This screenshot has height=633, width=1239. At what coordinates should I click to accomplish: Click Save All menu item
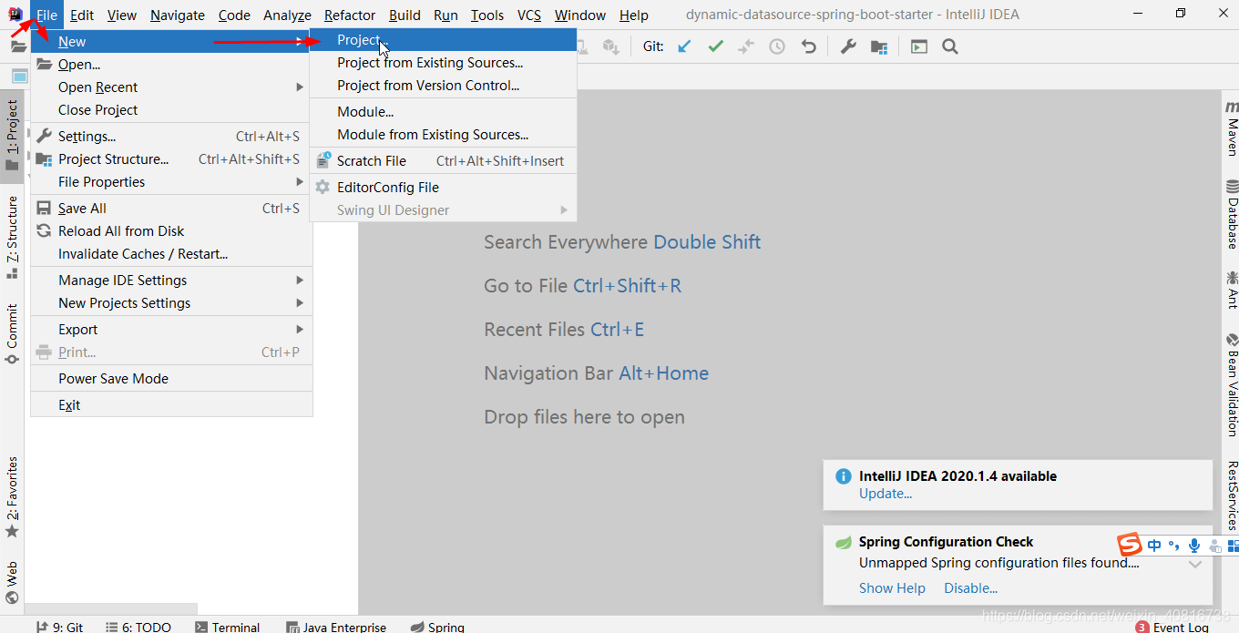point(171,209)
